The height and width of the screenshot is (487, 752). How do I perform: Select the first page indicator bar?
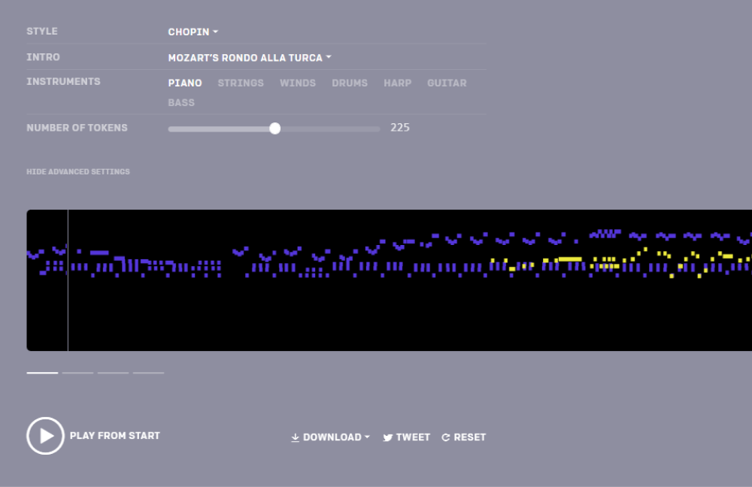42,373
